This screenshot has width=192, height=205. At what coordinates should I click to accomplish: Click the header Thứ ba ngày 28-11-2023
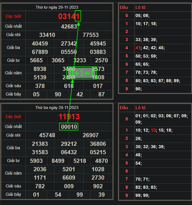[57, 108]
